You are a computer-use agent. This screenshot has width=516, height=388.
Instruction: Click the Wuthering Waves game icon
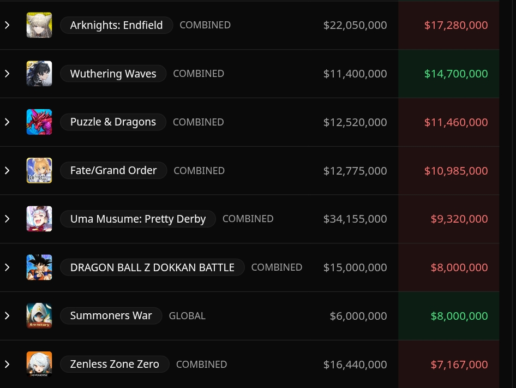coord(39,74)
